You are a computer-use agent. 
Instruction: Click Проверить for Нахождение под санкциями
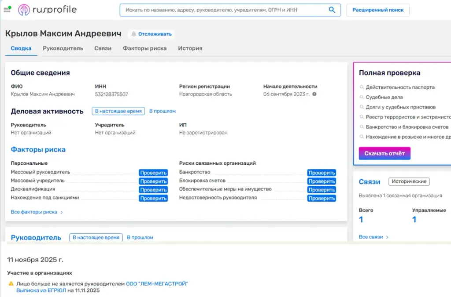click(x=153, y=198)
